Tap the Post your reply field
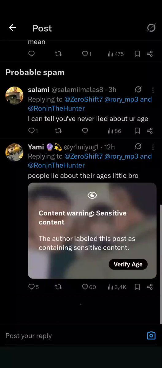Screen dimensions: 162x368 [x=74, y=335]
